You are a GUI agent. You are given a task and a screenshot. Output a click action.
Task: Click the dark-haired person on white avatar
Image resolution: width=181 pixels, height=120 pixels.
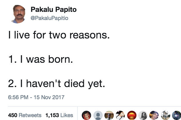tap(120, 115)
